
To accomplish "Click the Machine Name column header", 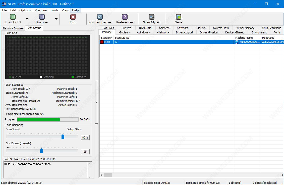I will click(247, 38).
